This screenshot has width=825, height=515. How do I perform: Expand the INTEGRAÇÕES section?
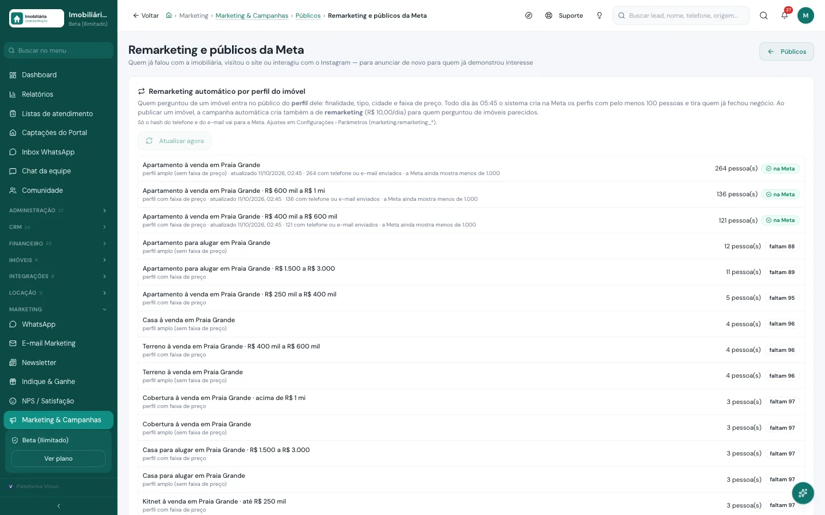[58, 276]
